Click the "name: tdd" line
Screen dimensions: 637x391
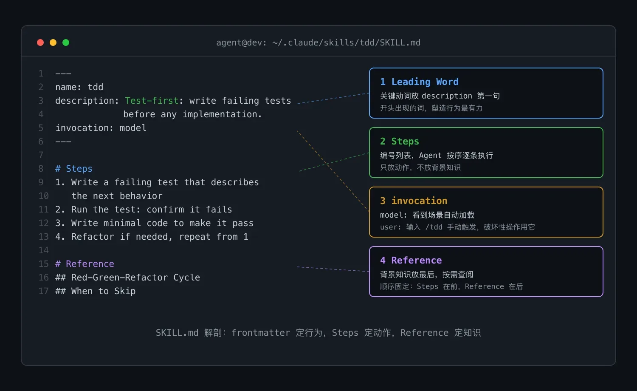[x=79, y=87]
